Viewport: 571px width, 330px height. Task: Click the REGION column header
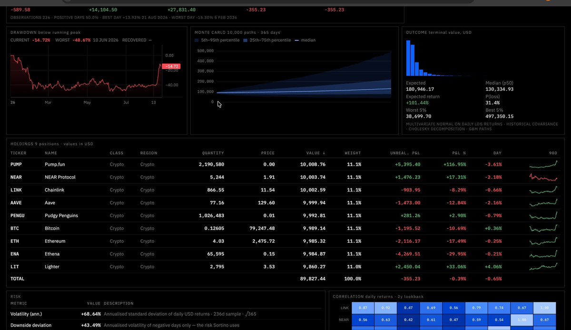point(148,153)
